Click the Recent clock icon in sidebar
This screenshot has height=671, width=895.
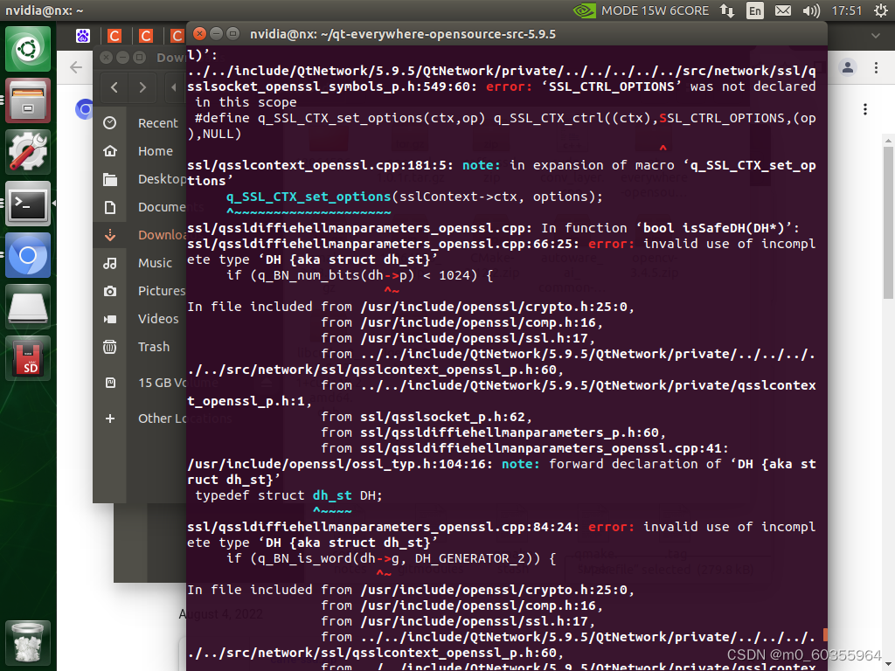[x=110, y=123]
